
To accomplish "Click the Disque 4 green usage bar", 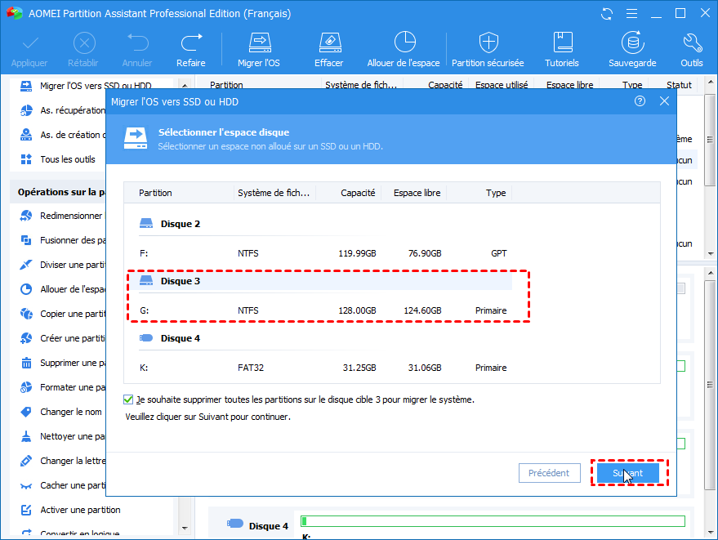I will click(493, 520).
